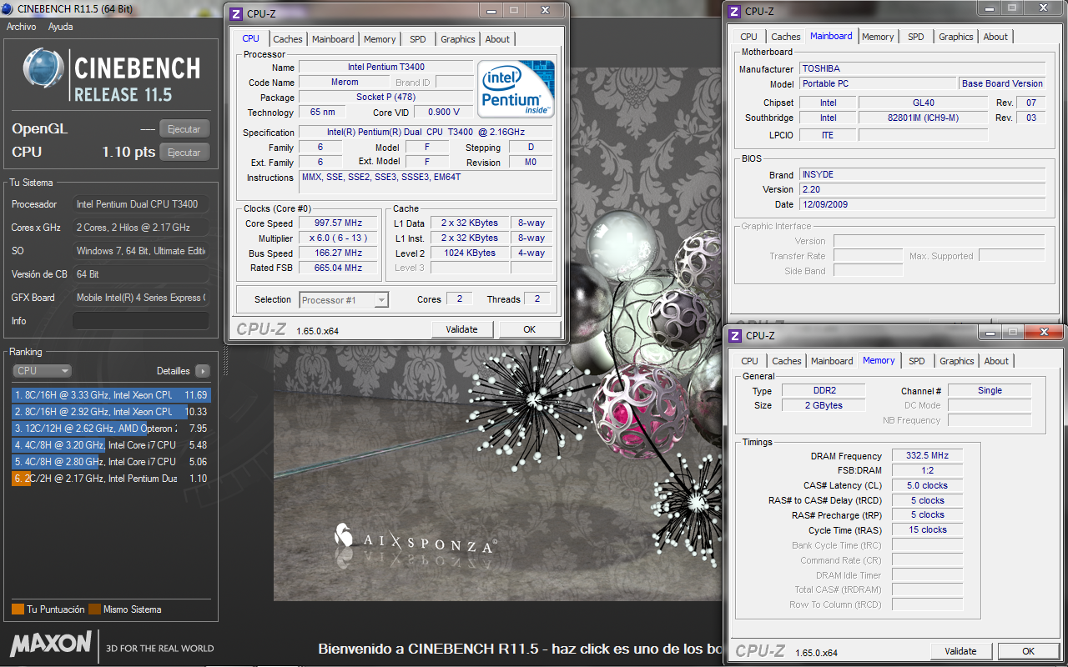The width and height of the screenshot is (1068, 667).
Task: Switch to Caches tab in Memory window
Action: point(787,361)
